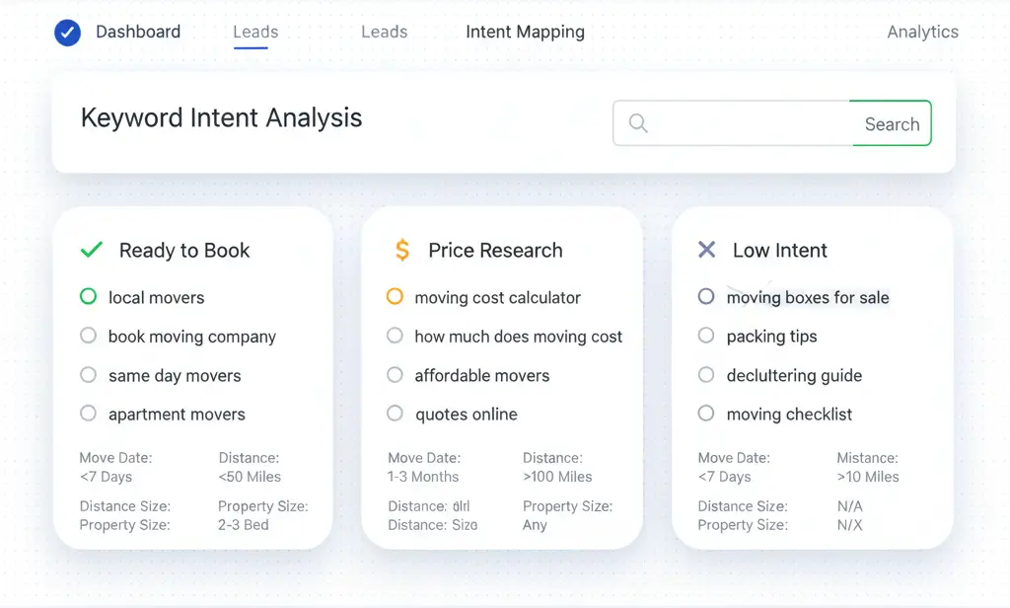
Task: Click the 'Mistance:' label in Low Intent
Action: [x=867, y=458]
